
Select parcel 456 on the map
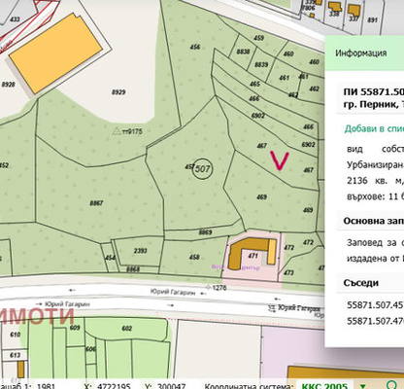(x=195, y=47)
